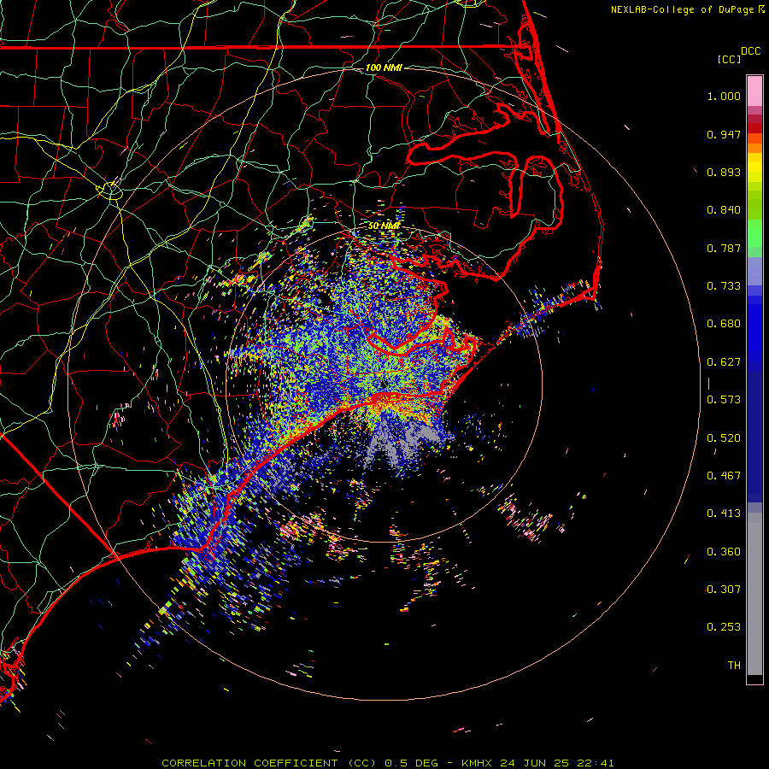Click the TH threshold label
769x769 pixels.
pyautogui.click(x=734, y=666)
